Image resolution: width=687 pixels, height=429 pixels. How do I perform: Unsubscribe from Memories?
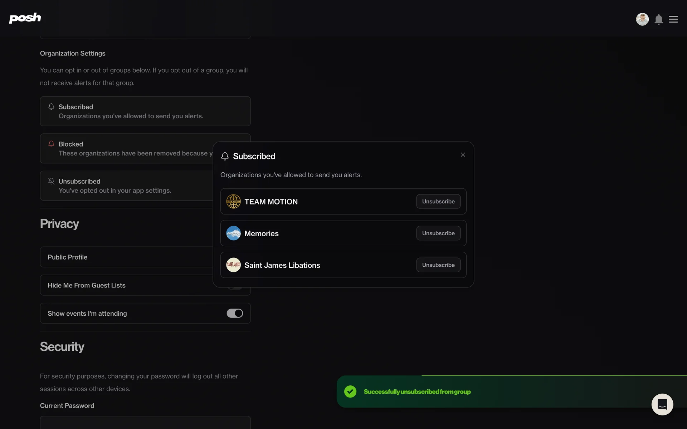438,233
